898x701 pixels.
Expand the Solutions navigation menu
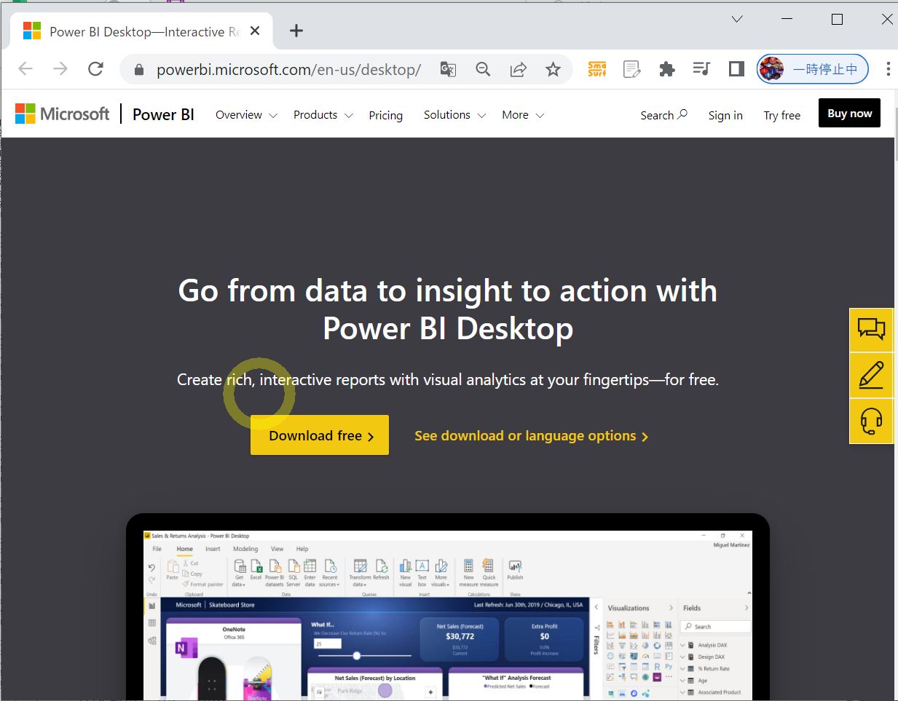pyautogui.click(x=454, y=115)
